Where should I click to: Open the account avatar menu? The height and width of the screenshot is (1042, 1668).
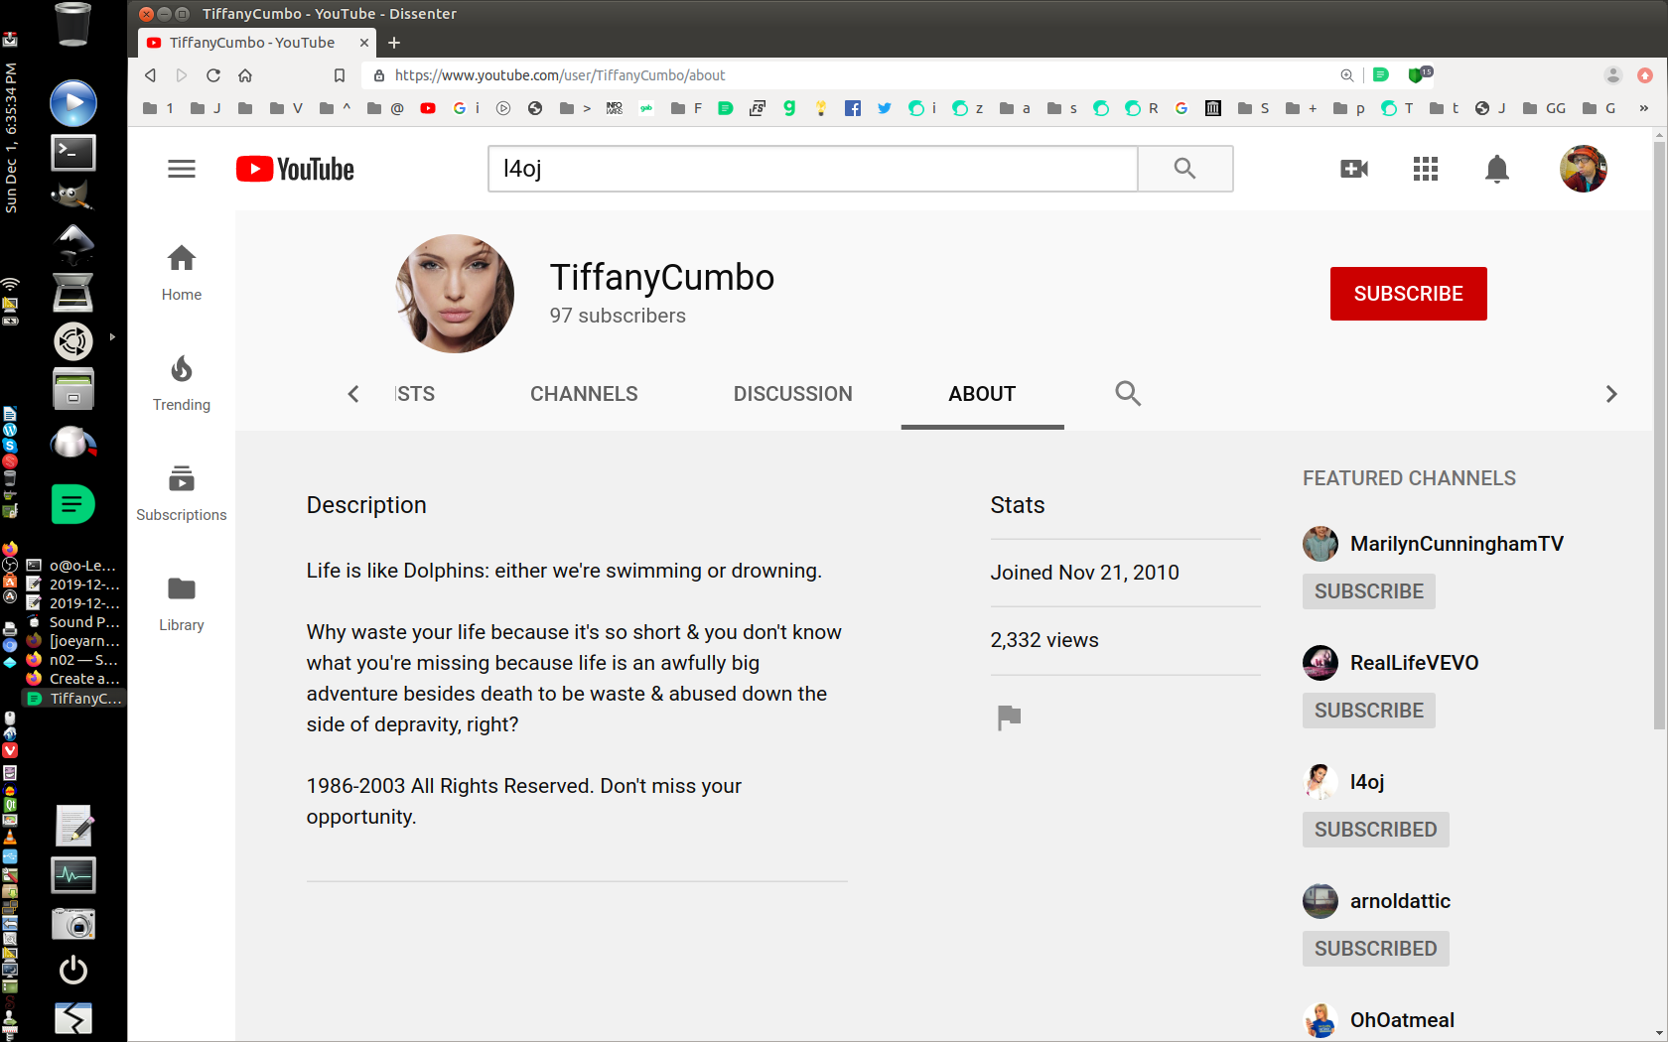[x=1584, y=169]
